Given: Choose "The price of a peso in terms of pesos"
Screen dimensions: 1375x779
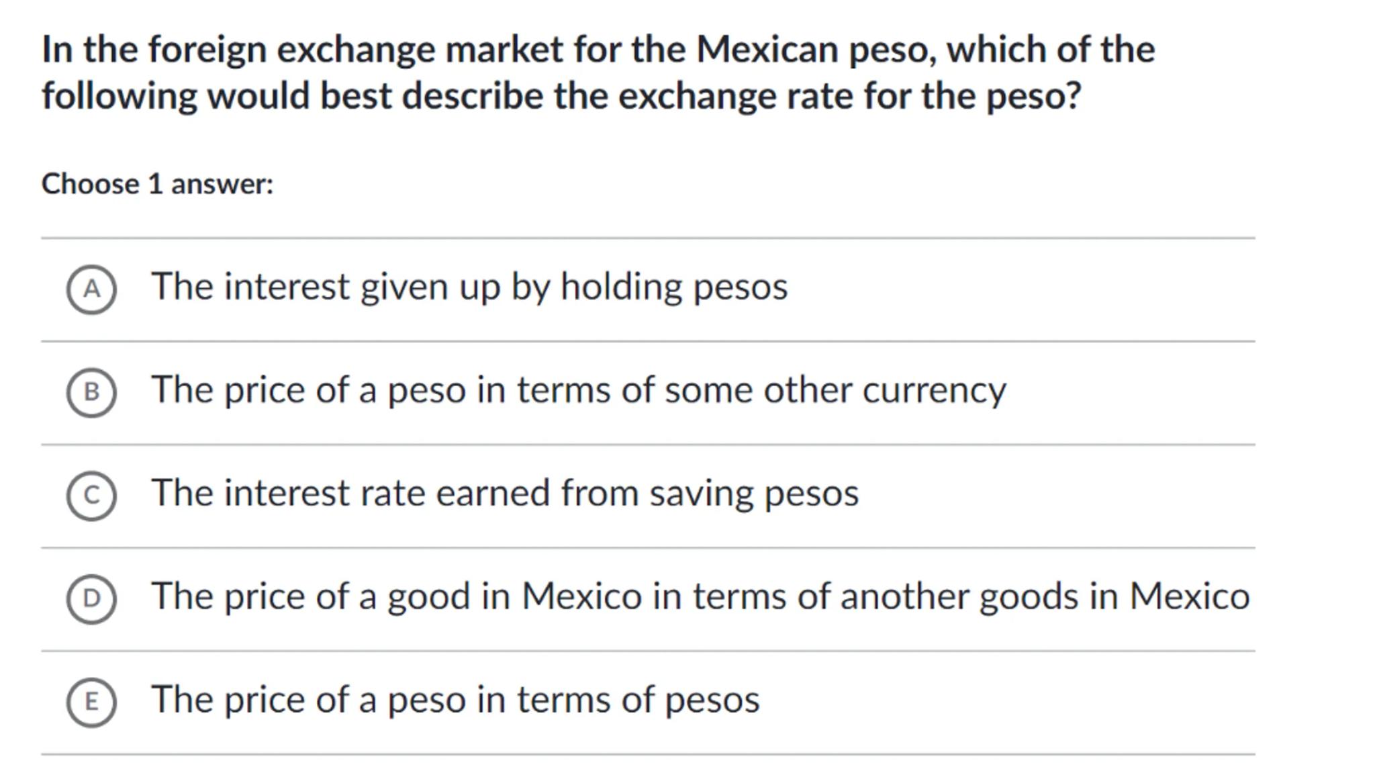Looking at the screenshot, I should pos(455,700).
